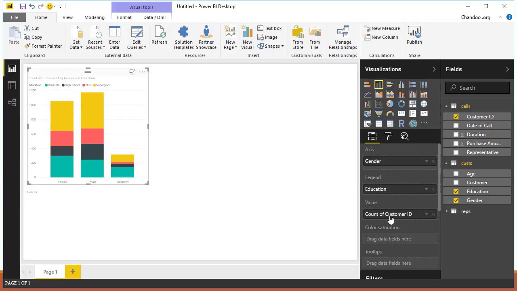Open the Get Data dropdown
Viewport: 517px width, 291px height.
[x=76, y=38]
